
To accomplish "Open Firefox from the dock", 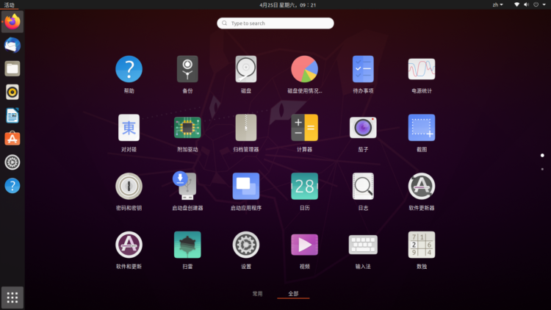I will [x=12, y=22].
